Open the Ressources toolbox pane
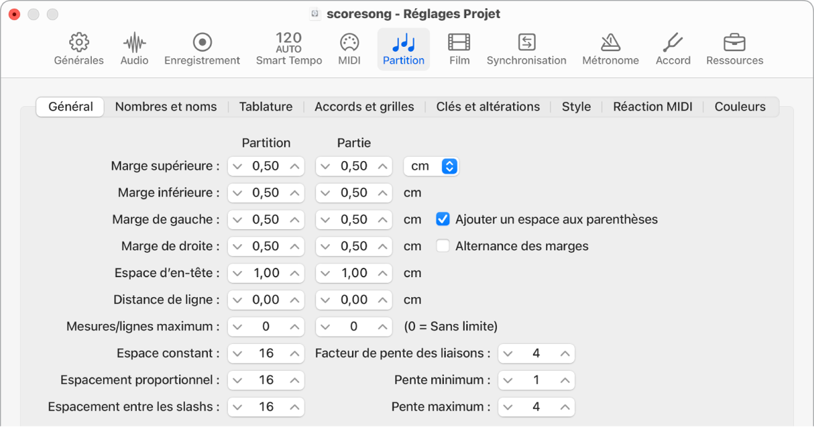This screenshot has width=814, height=427. point(734,49)
